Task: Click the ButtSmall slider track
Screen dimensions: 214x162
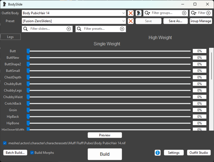Action: pyautogui.click(x=109, y=71)
